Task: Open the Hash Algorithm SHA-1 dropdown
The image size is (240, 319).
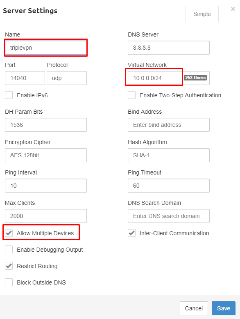Action: click(169, 155)
